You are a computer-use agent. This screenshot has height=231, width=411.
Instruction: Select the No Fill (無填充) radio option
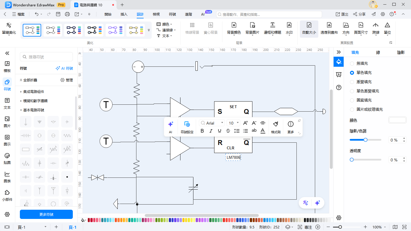(352, 63)
